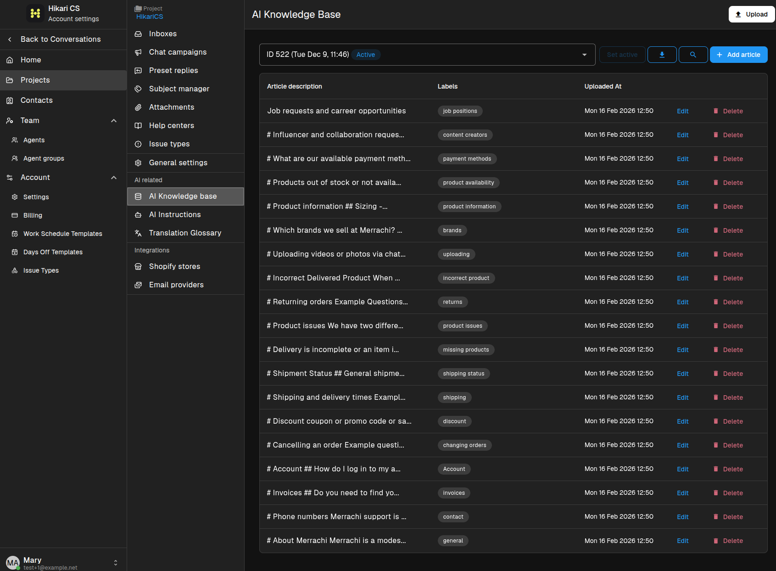Image resolution: width=776 pixels, height=571 pixels.
Task: Click the Home house icon
Action: click(10, 60)
